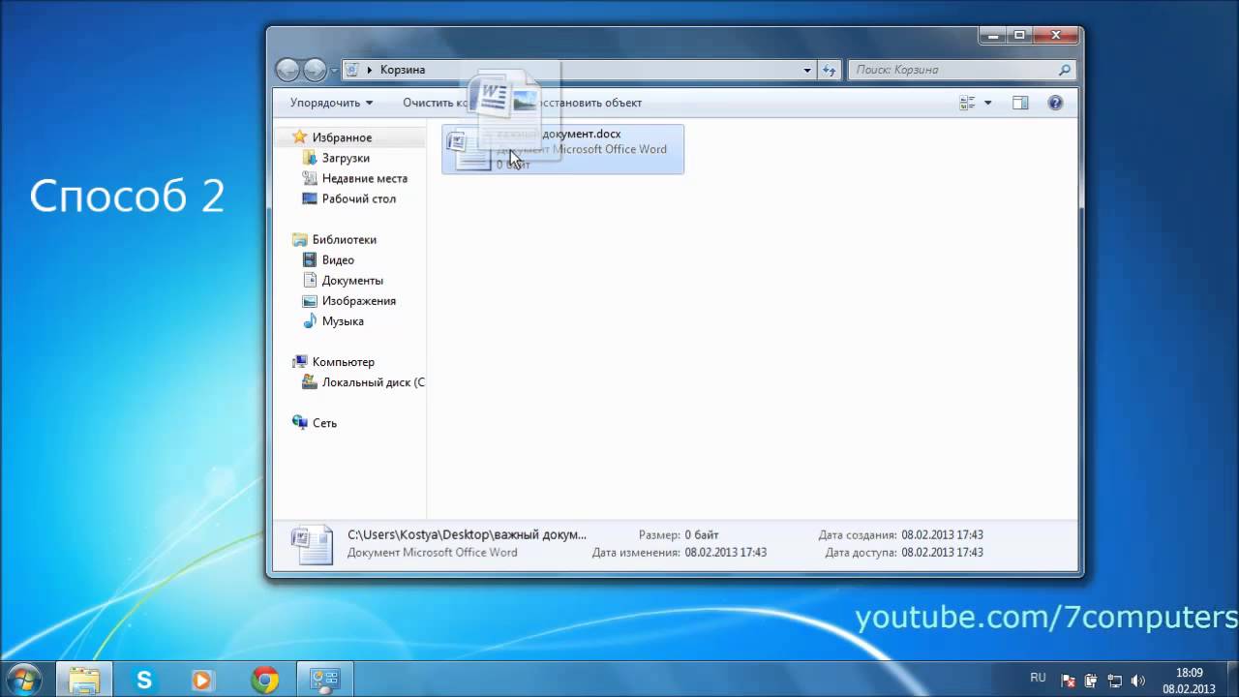Open Skype from the taskbar
Screen dimensions: 1239x697
tap(144, 680)
